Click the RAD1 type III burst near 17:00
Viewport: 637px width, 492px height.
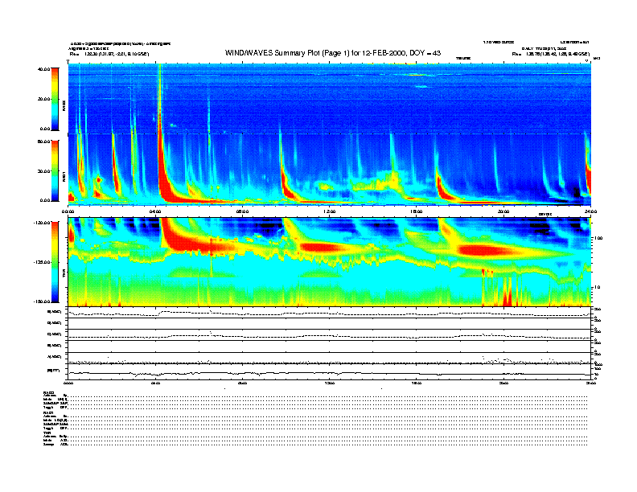443,187
